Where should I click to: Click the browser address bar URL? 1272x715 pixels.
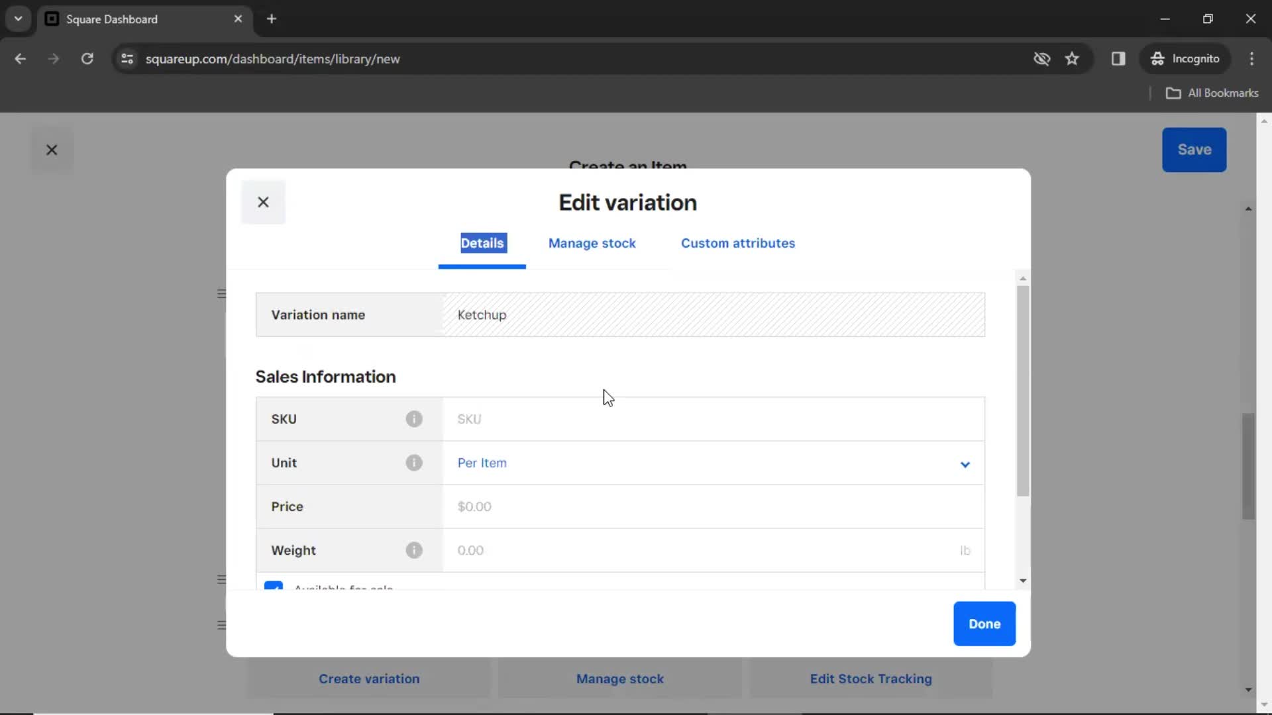272,59
